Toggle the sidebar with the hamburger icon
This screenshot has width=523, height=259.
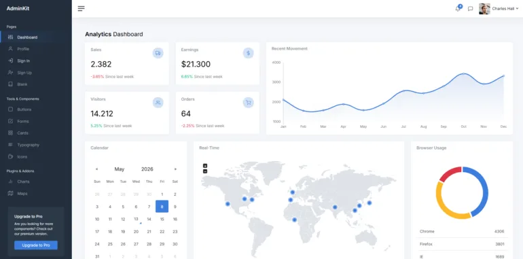tap(81, 9)
